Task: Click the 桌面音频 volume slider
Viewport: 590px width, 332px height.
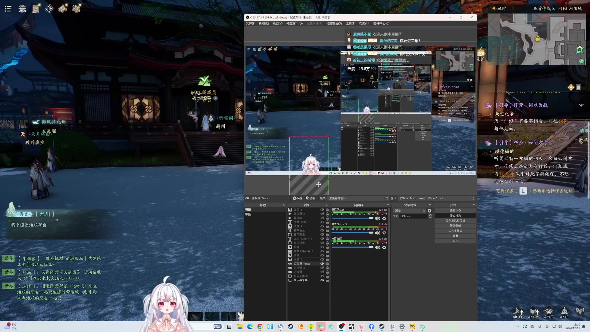Action: point(352,247)
